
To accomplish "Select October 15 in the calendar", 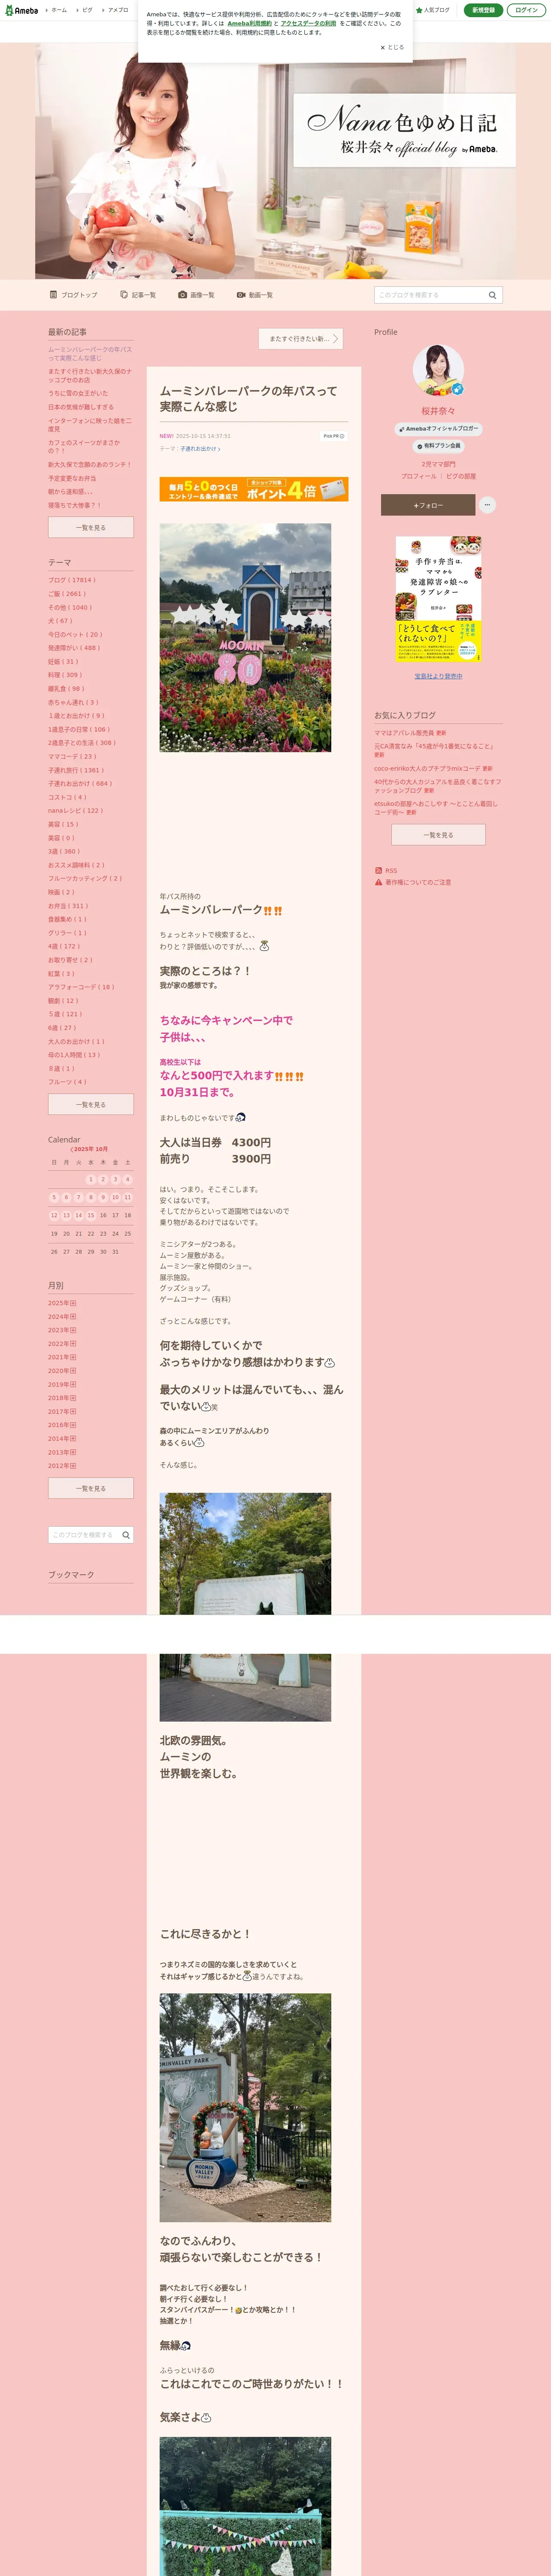I will (91, 1215).
